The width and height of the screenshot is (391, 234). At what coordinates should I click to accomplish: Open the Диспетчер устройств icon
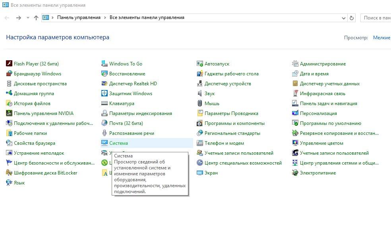tap(200, 83)
